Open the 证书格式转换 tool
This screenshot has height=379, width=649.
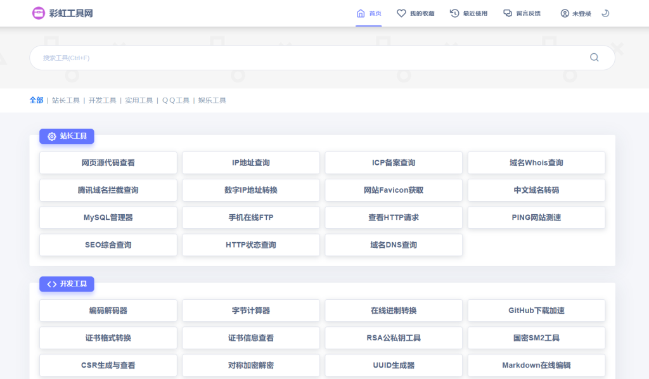(108, 338)
